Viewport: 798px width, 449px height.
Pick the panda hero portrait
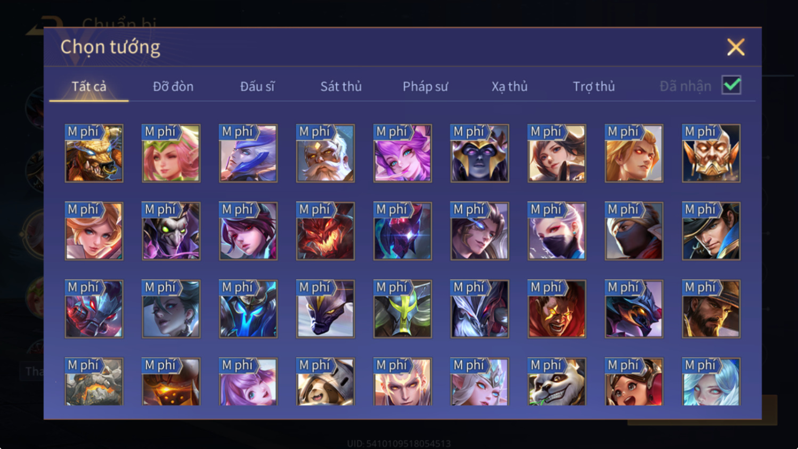point(557,382)
